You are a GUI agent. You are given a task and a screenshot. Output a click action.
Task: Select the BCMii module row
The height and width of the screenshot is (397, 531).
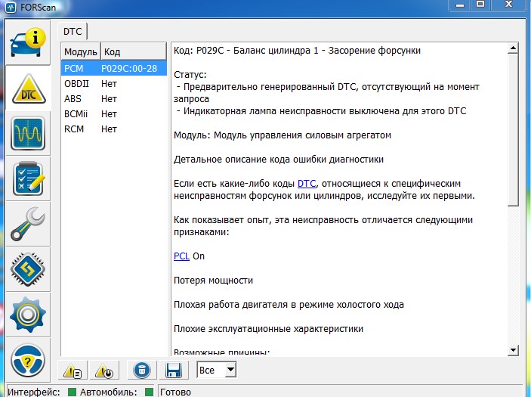click(x=114, y=114)
